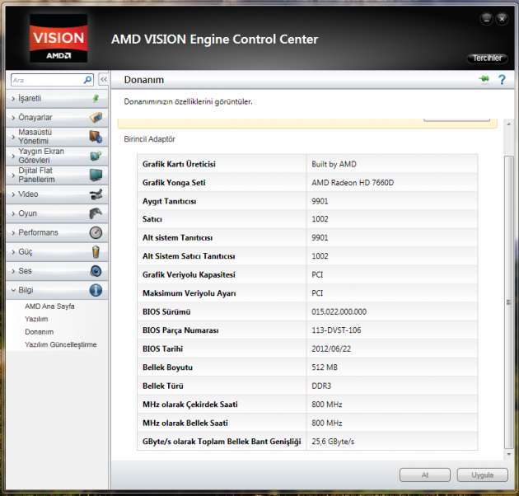Click the Video camera icon
This screenshot has width=519, height=496.
96,194
